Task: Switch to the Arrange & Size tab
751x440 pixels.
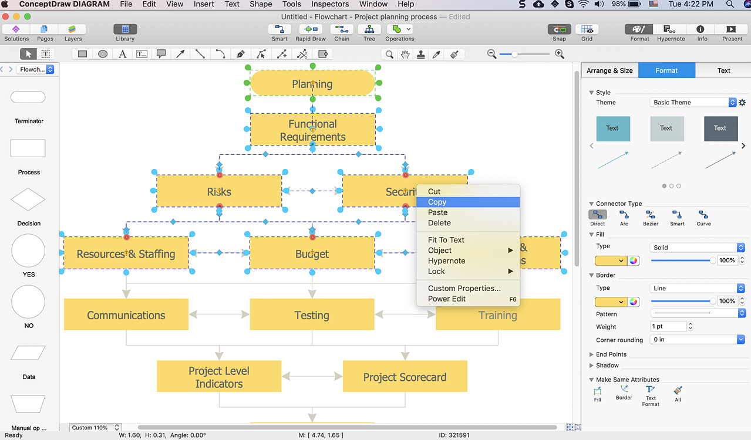Action: [x=609, y=70]
